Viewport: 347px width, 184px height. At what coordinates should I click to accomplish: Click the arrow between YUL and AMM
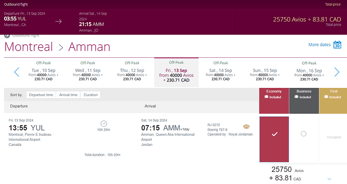pos(58,22)
